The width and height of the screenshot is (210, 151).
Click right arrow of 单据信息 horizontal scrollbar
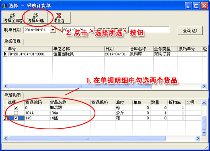pos(204,86)
